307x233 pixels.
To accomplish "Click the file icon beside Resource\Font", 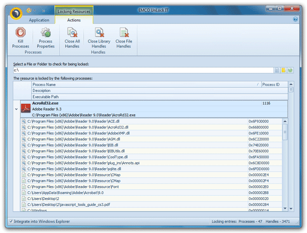I will click(24, 187).
